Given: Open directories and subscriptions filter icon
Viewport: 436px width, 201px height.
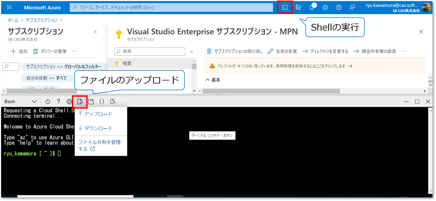Looking at the screenshot, I should 298,8.
